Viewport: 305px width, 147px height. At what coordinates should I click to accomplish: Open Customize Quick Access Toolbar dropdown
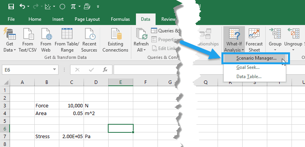(98, 7)
